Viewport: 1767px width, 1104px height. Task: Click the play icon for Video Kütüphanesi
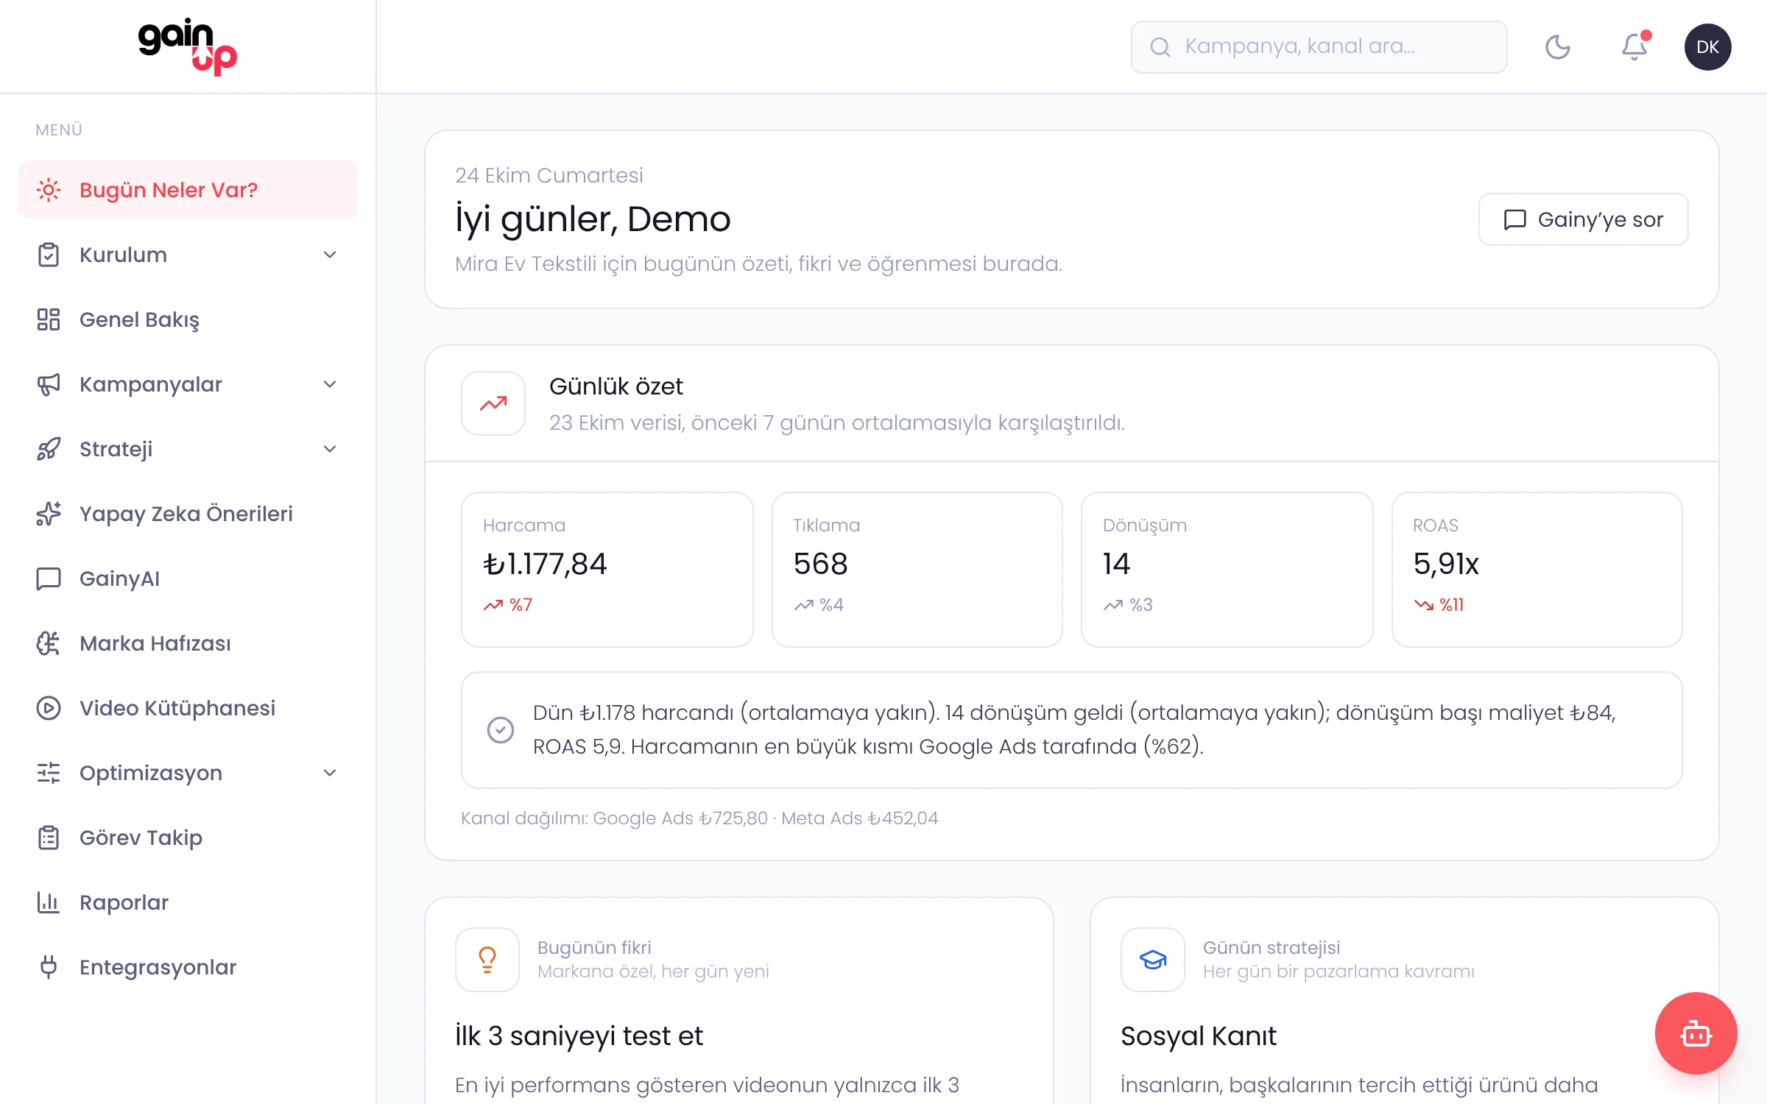[49, 708]
